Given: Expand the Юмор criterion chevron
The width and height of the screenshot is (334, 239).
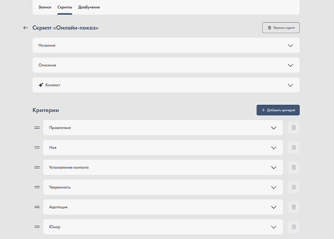Looking at the screenshot, I should [274, 227].
